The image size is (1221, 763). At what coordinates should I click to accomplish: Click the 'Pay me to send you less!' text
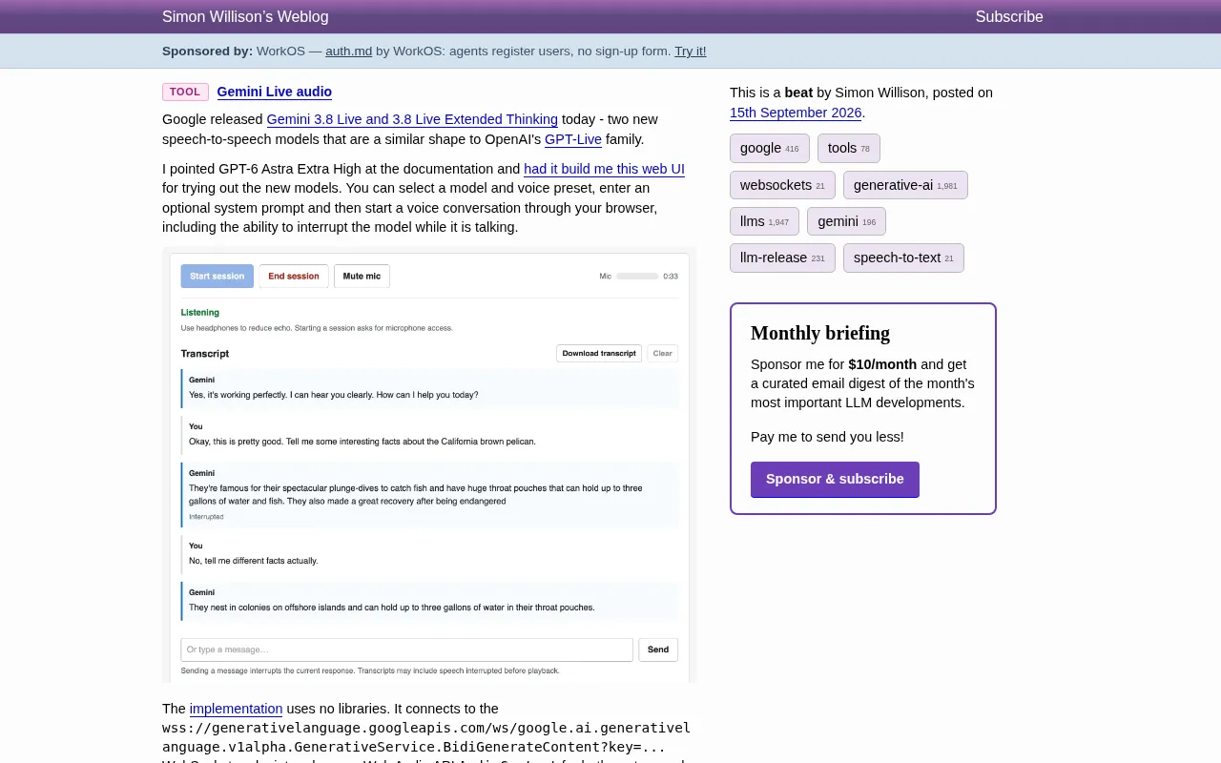tap(827, 437)
